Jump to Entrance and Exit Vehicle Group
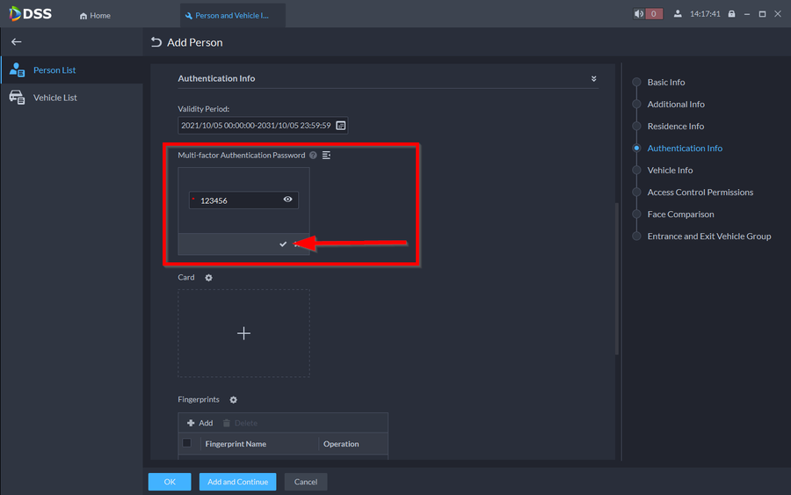791x495 pixels. (x=708, y=237)
